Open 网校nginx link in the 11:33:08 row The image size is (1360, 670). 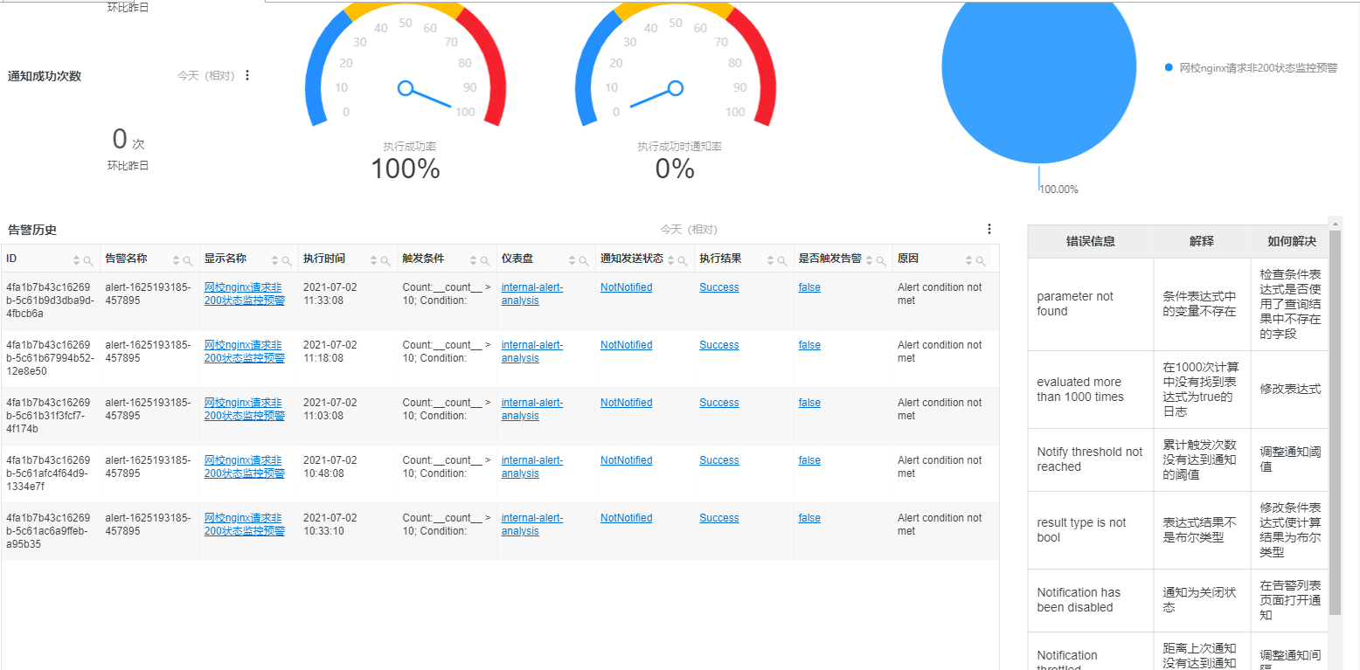tap(244, 294)
